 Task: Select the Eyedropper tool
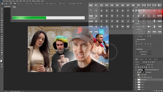[x=2, y=23]
